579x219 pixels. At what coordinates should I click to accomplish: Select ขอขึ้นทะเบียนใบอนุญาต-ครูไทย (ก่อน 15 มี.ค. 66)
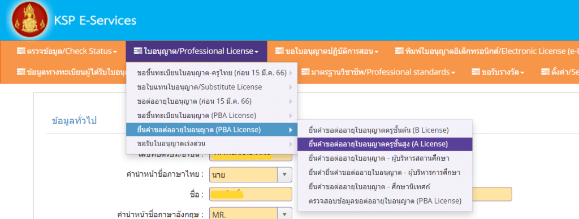click(x=212, y=73)
